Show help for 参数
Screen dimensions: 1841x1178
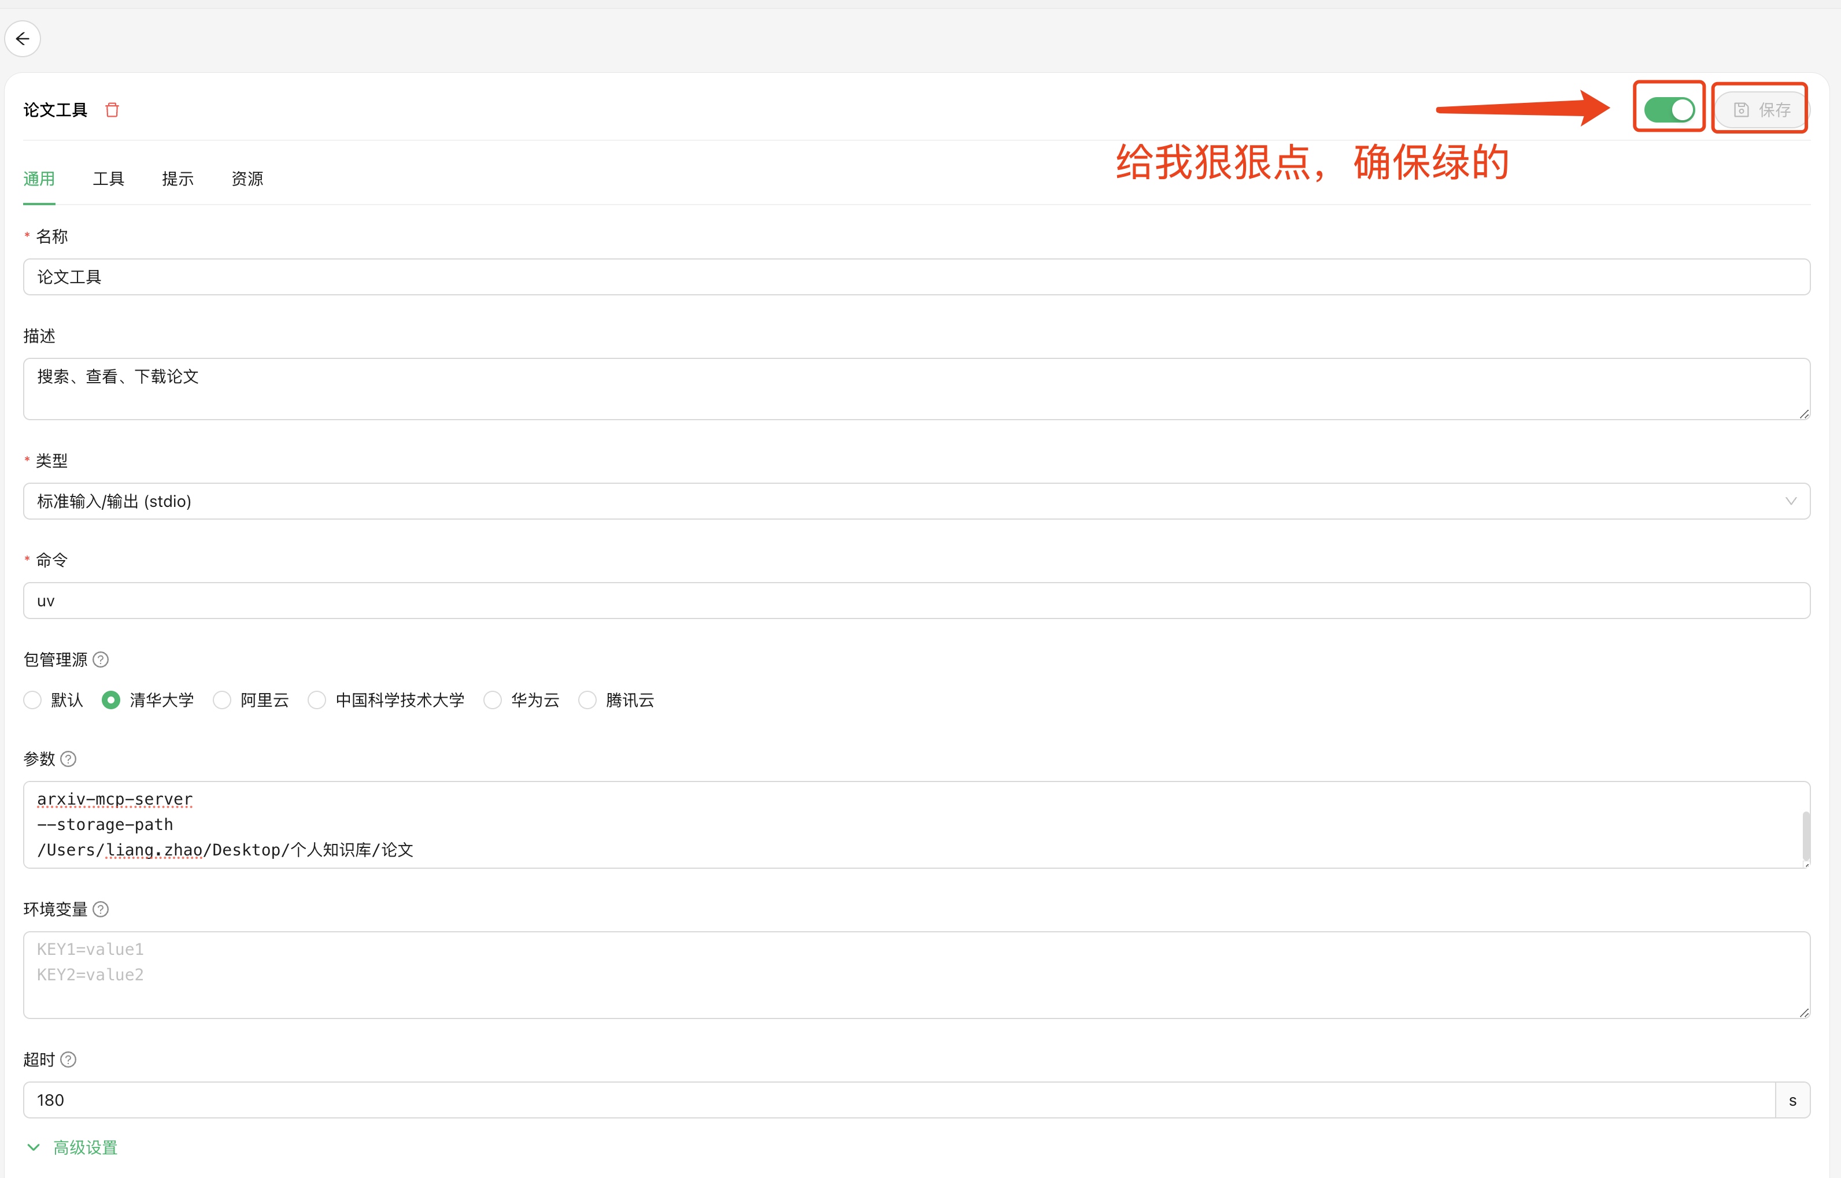68,759
